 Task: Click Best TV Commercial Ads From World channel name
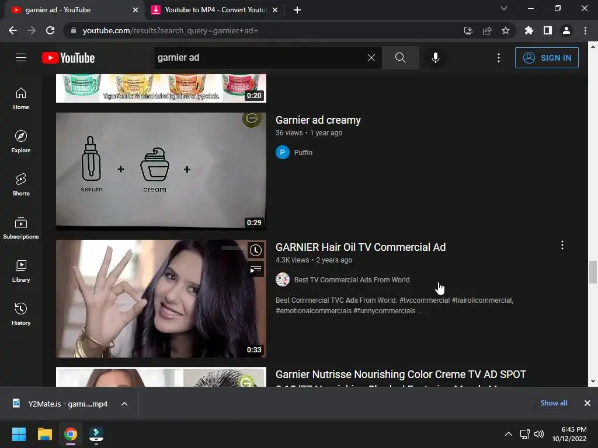pyautogui.click(x=352, y=279)
